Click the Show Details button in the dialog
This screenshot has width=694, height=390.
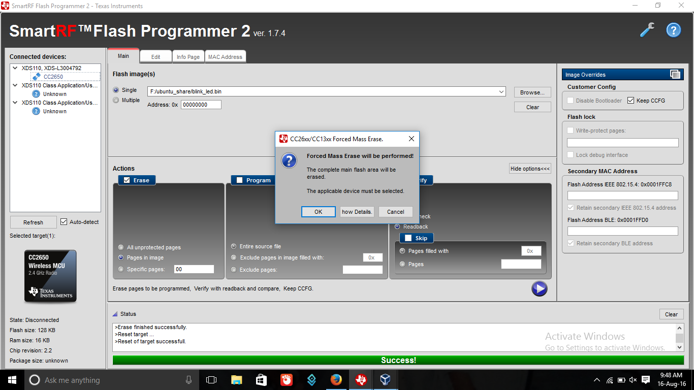[357, 212]
